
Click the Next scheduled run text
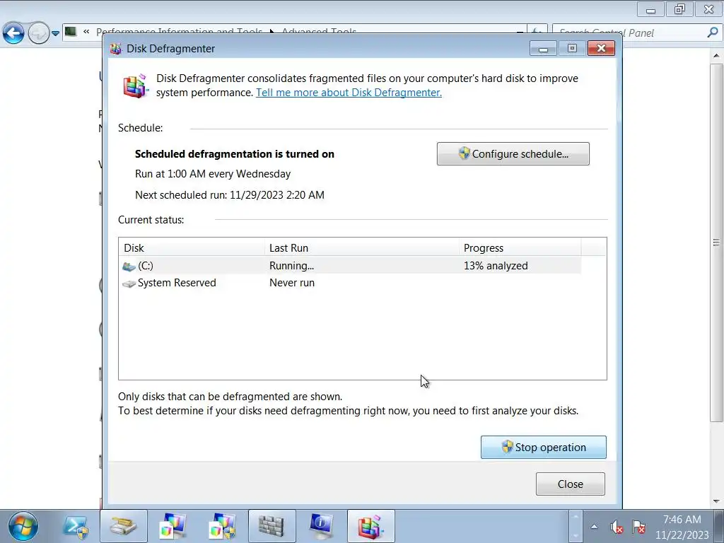click(230, 195)
